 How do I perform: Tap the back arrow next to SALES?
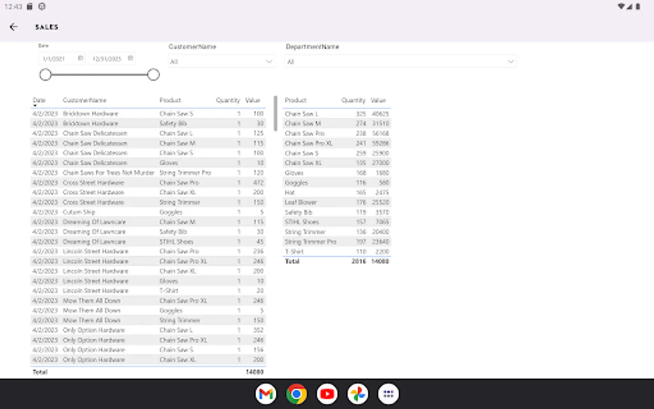[14, 27]
